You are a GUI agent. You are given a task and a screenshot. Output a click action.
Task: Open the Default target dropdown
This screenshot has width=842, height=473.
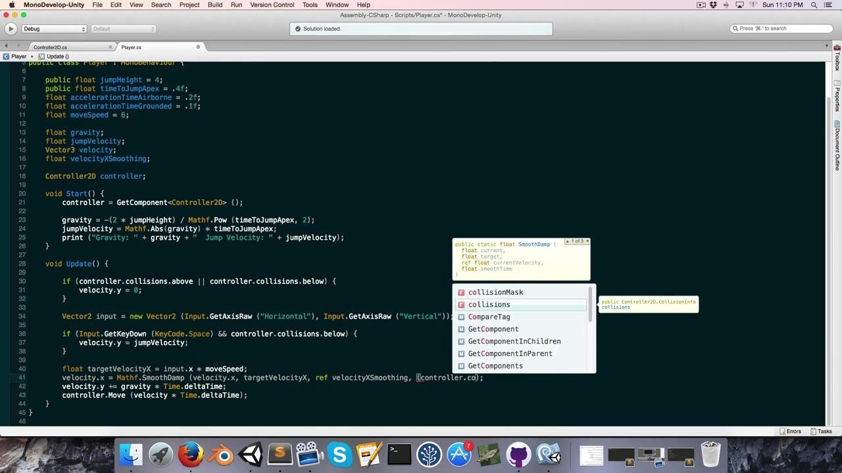click(124, 29)
